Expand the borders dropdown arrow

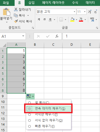pos(65,20)
